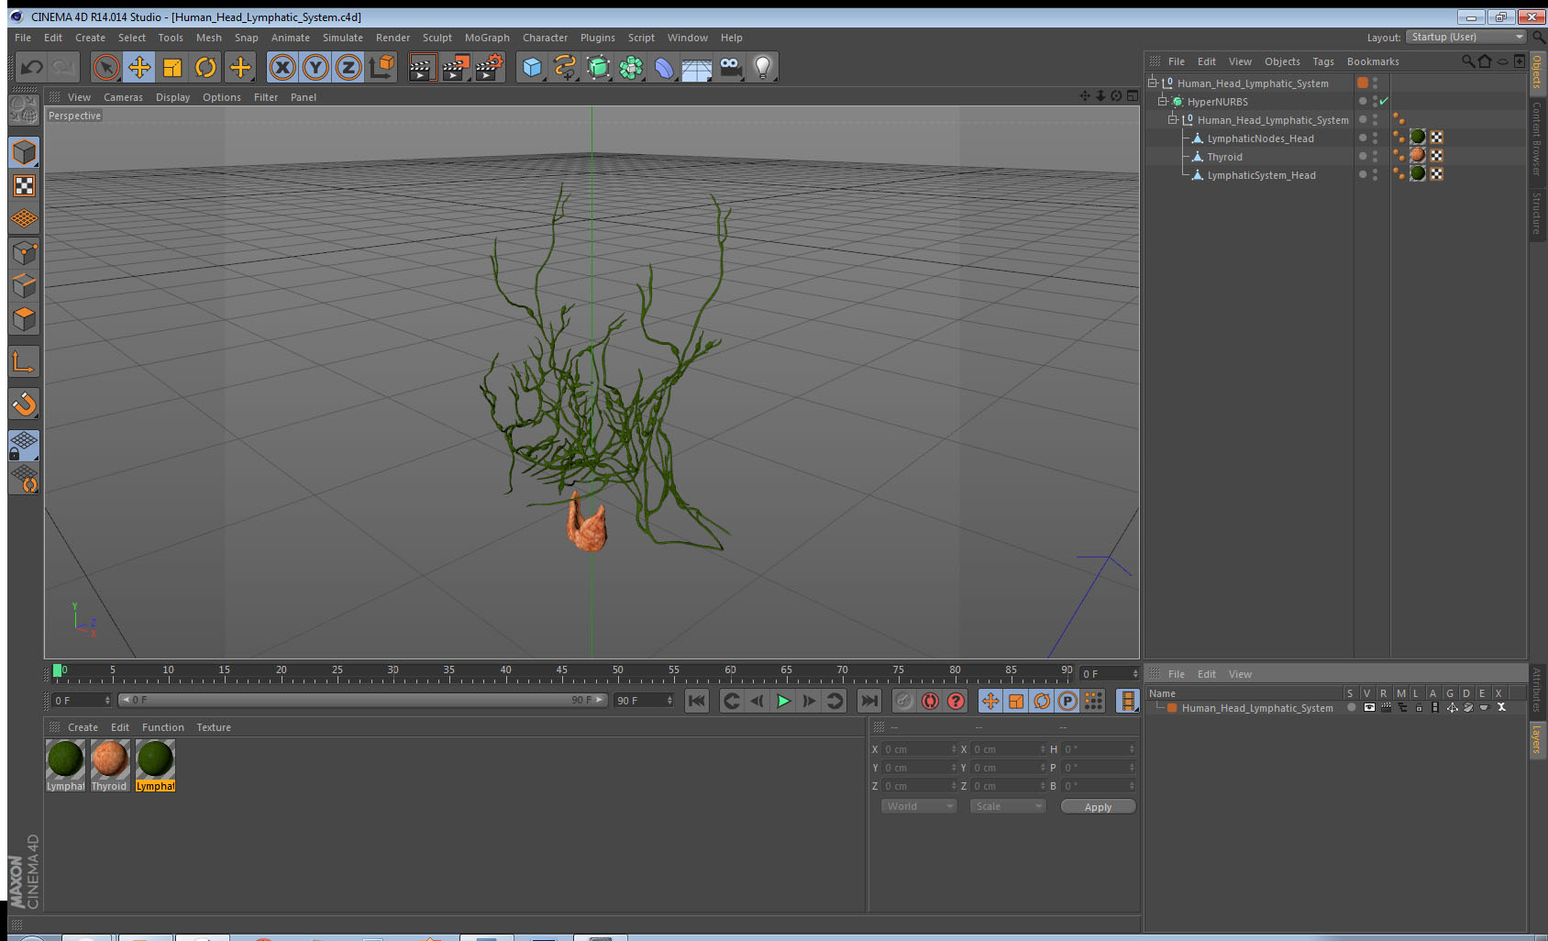Toggle X axis lock
Viewport: 1548px width, 941px height.
pyautogui.click(x=282, y=67)
